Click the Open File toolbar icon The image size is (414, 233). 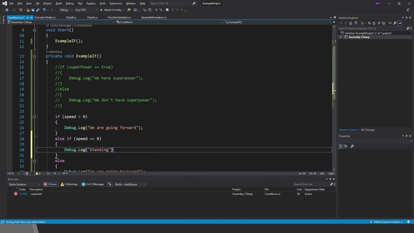click(28, 10)
